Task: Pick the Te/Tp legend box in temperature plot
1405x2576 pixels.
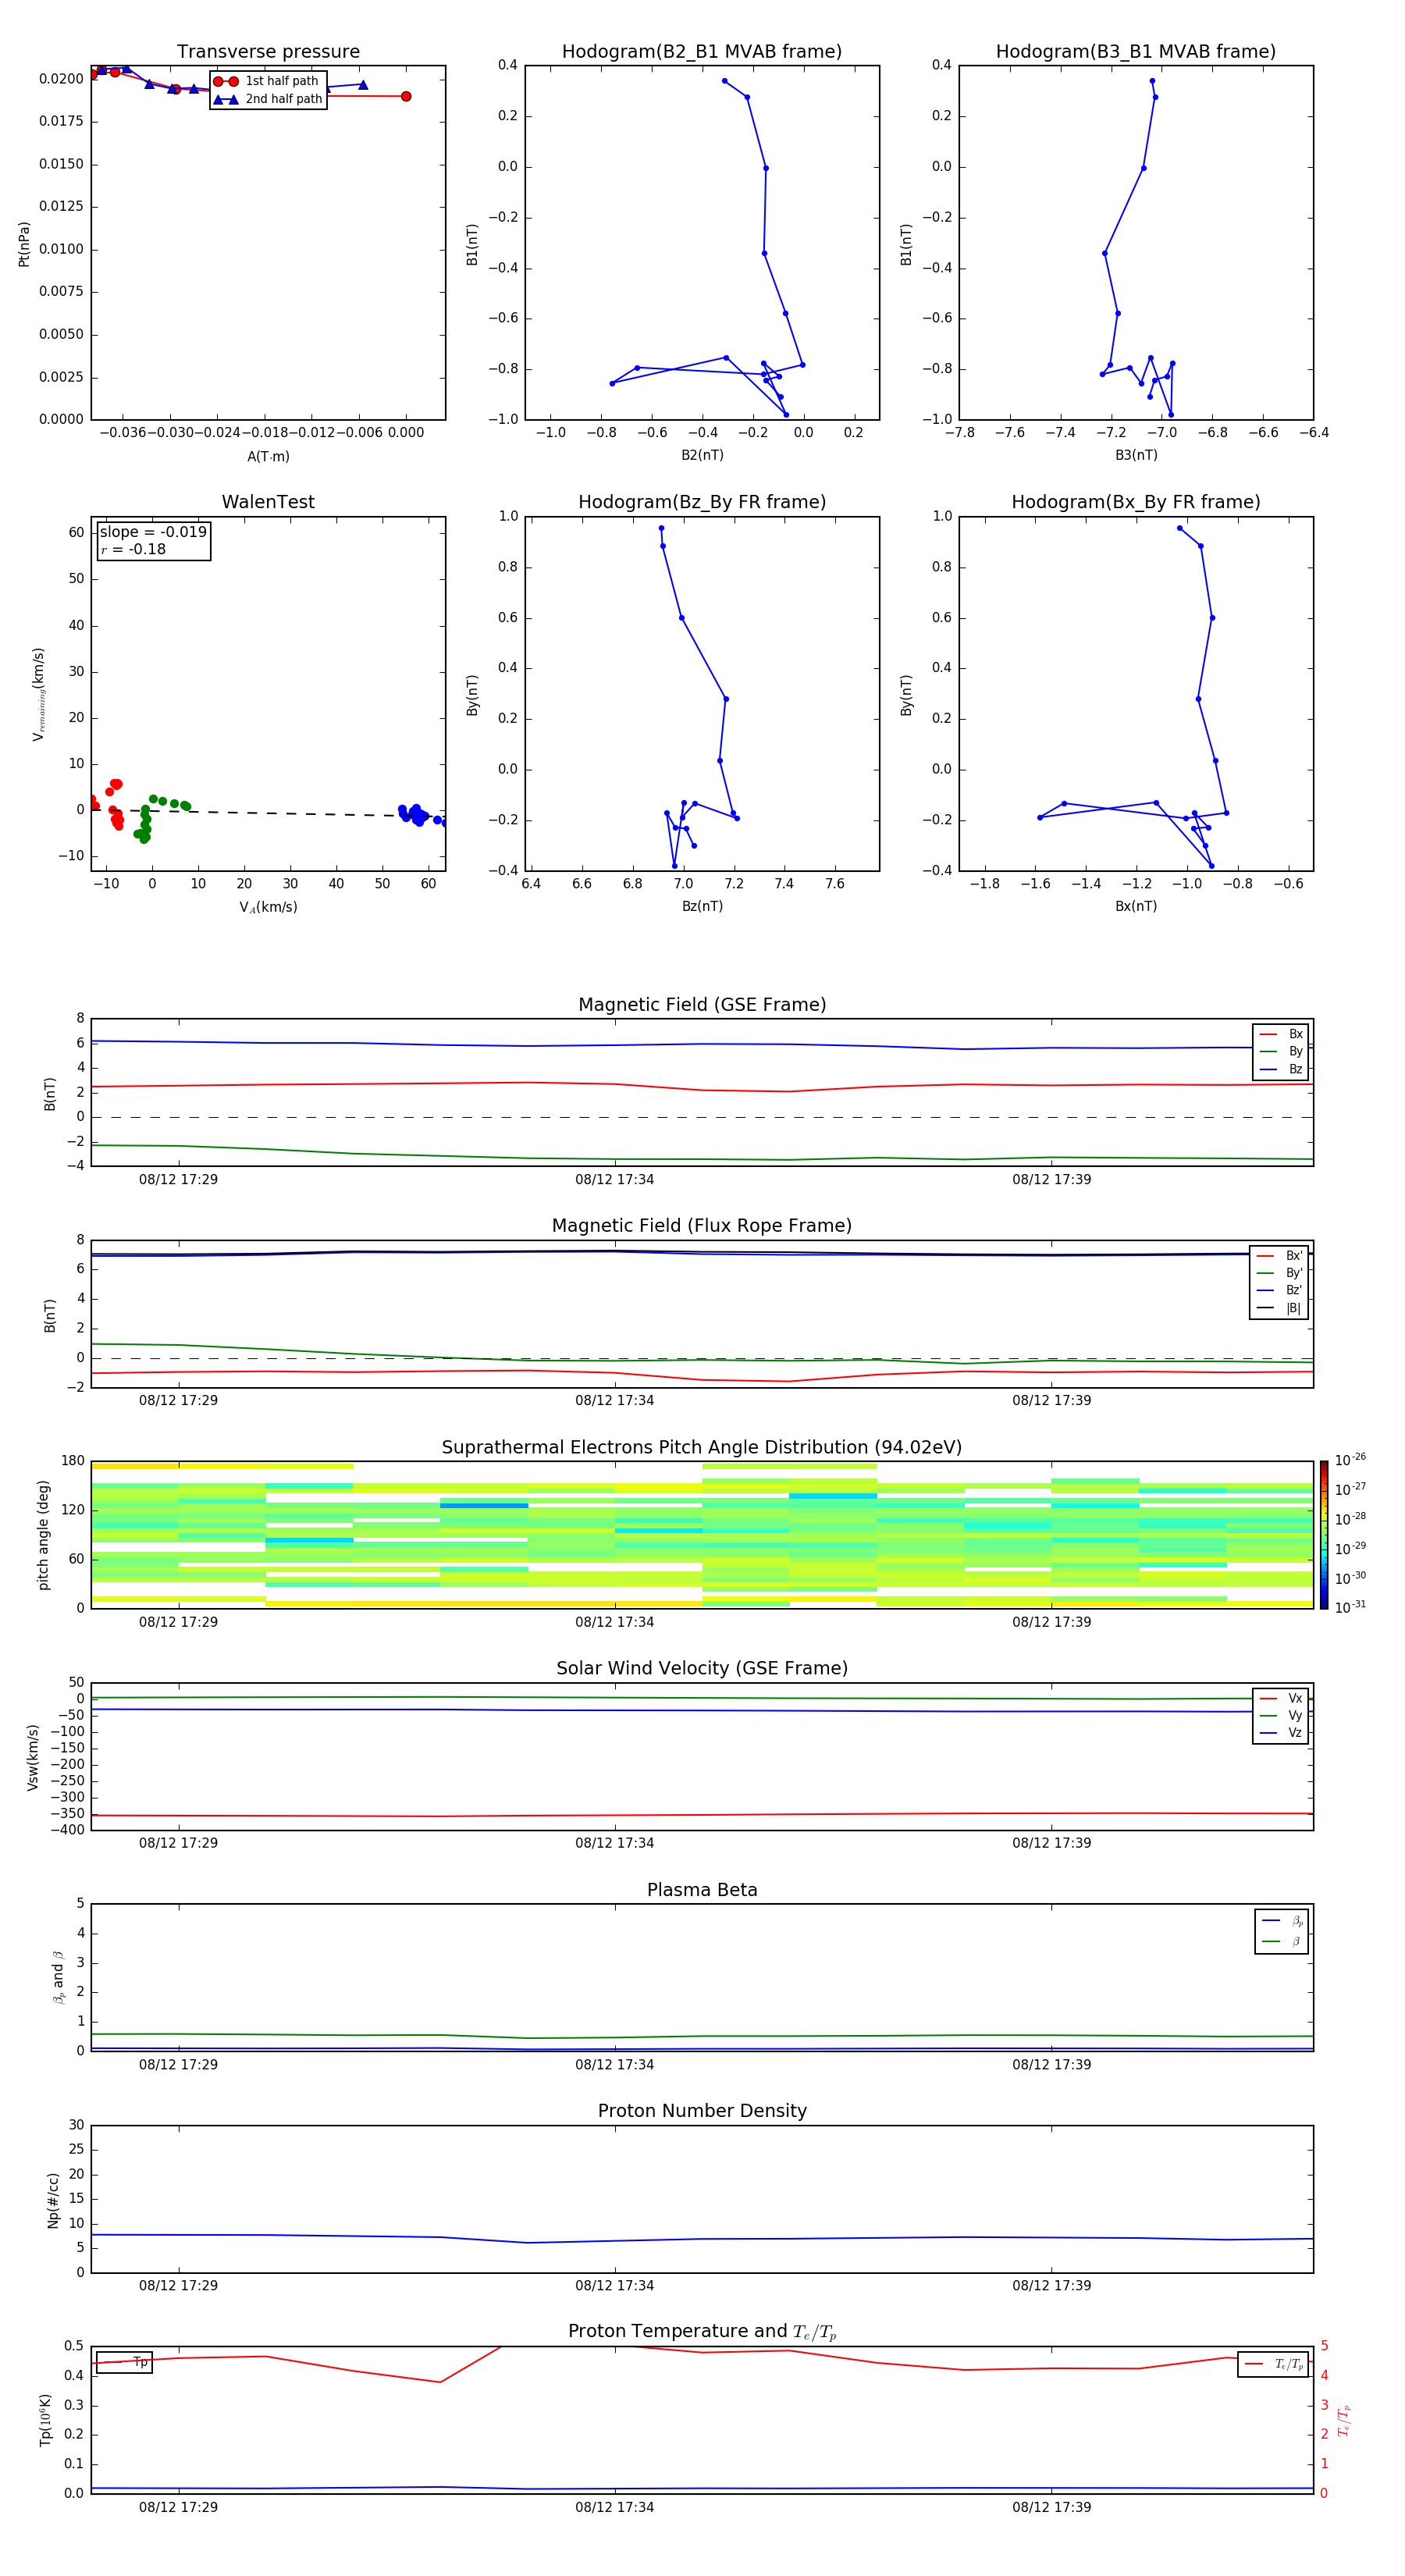Action: (x=1273, y=2364)
